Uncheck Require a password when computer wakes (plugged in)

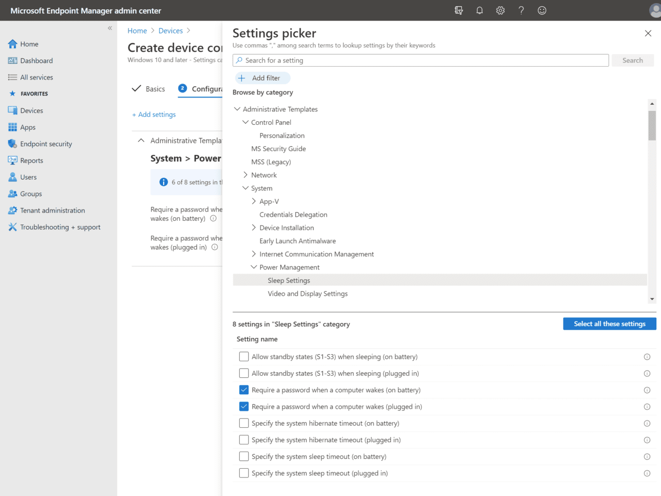(244, 406)
